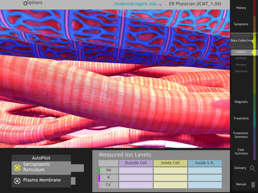Image resolution: width=258 pixels, height=193 pixels.
Task: Open the Diagnosis section
Action: click(x=241, y=102)
